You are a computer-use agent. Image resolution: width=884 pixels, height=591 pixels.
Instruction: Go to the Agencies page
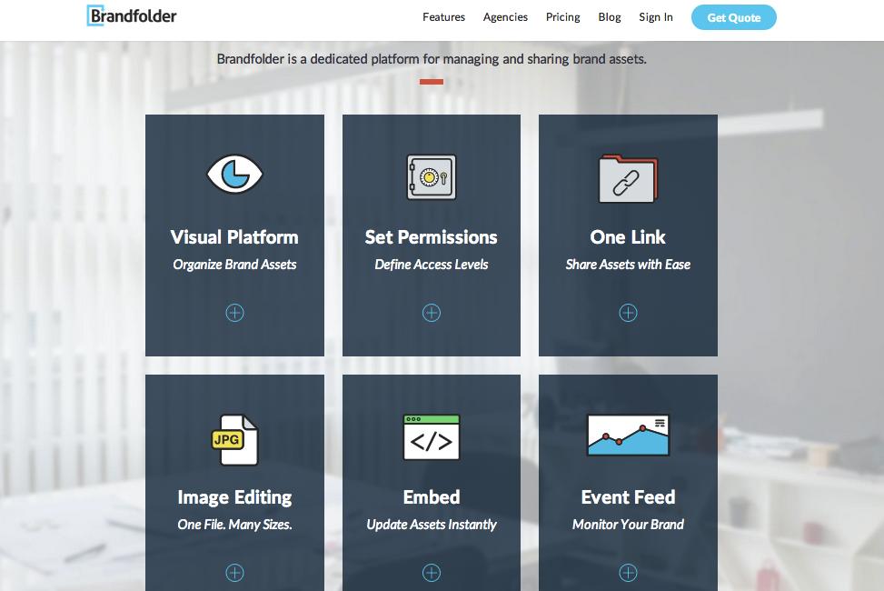pyautogui.click(x=505, y=17)
